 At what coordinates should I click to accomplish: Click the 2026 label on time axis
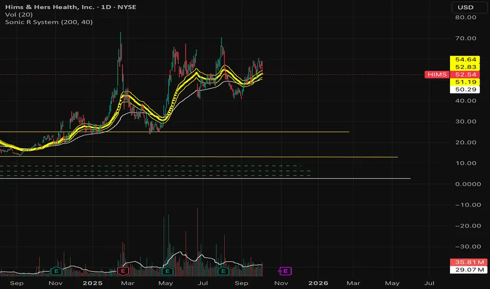[x=318, y=283]
